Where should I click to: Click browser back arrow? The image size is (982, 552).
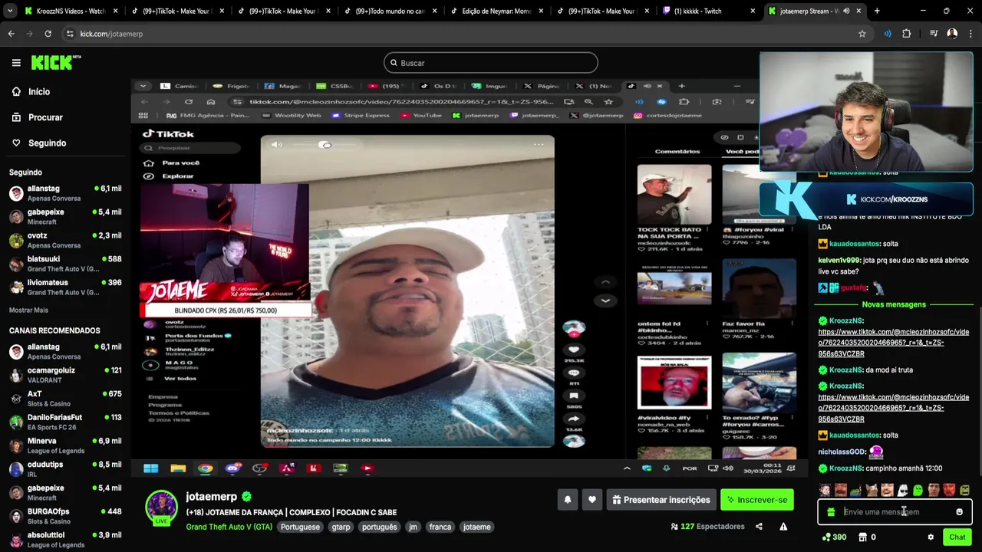(11, 34)
